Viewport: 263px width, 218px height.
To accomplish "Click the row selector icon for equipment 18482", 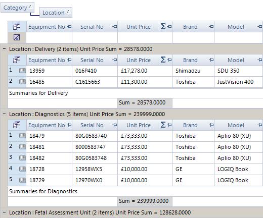I will click(x=22, y=158).
